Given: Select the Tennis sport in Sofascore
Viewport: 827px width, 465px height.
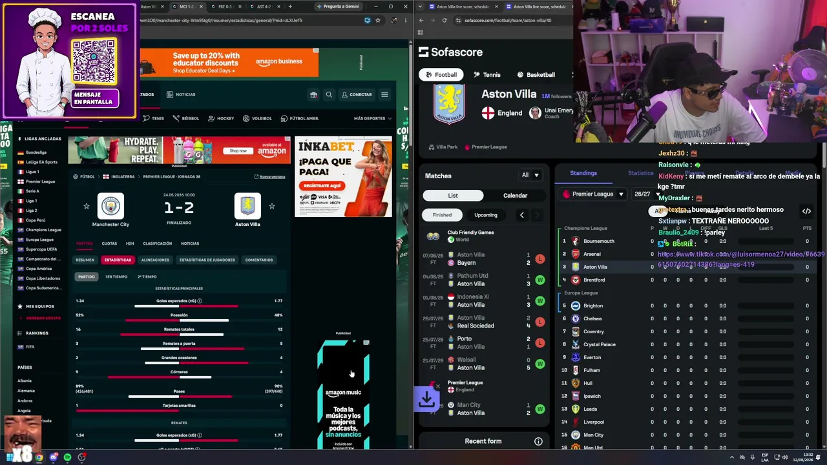Looking at the screenshot, I should (x=487, y=75).
